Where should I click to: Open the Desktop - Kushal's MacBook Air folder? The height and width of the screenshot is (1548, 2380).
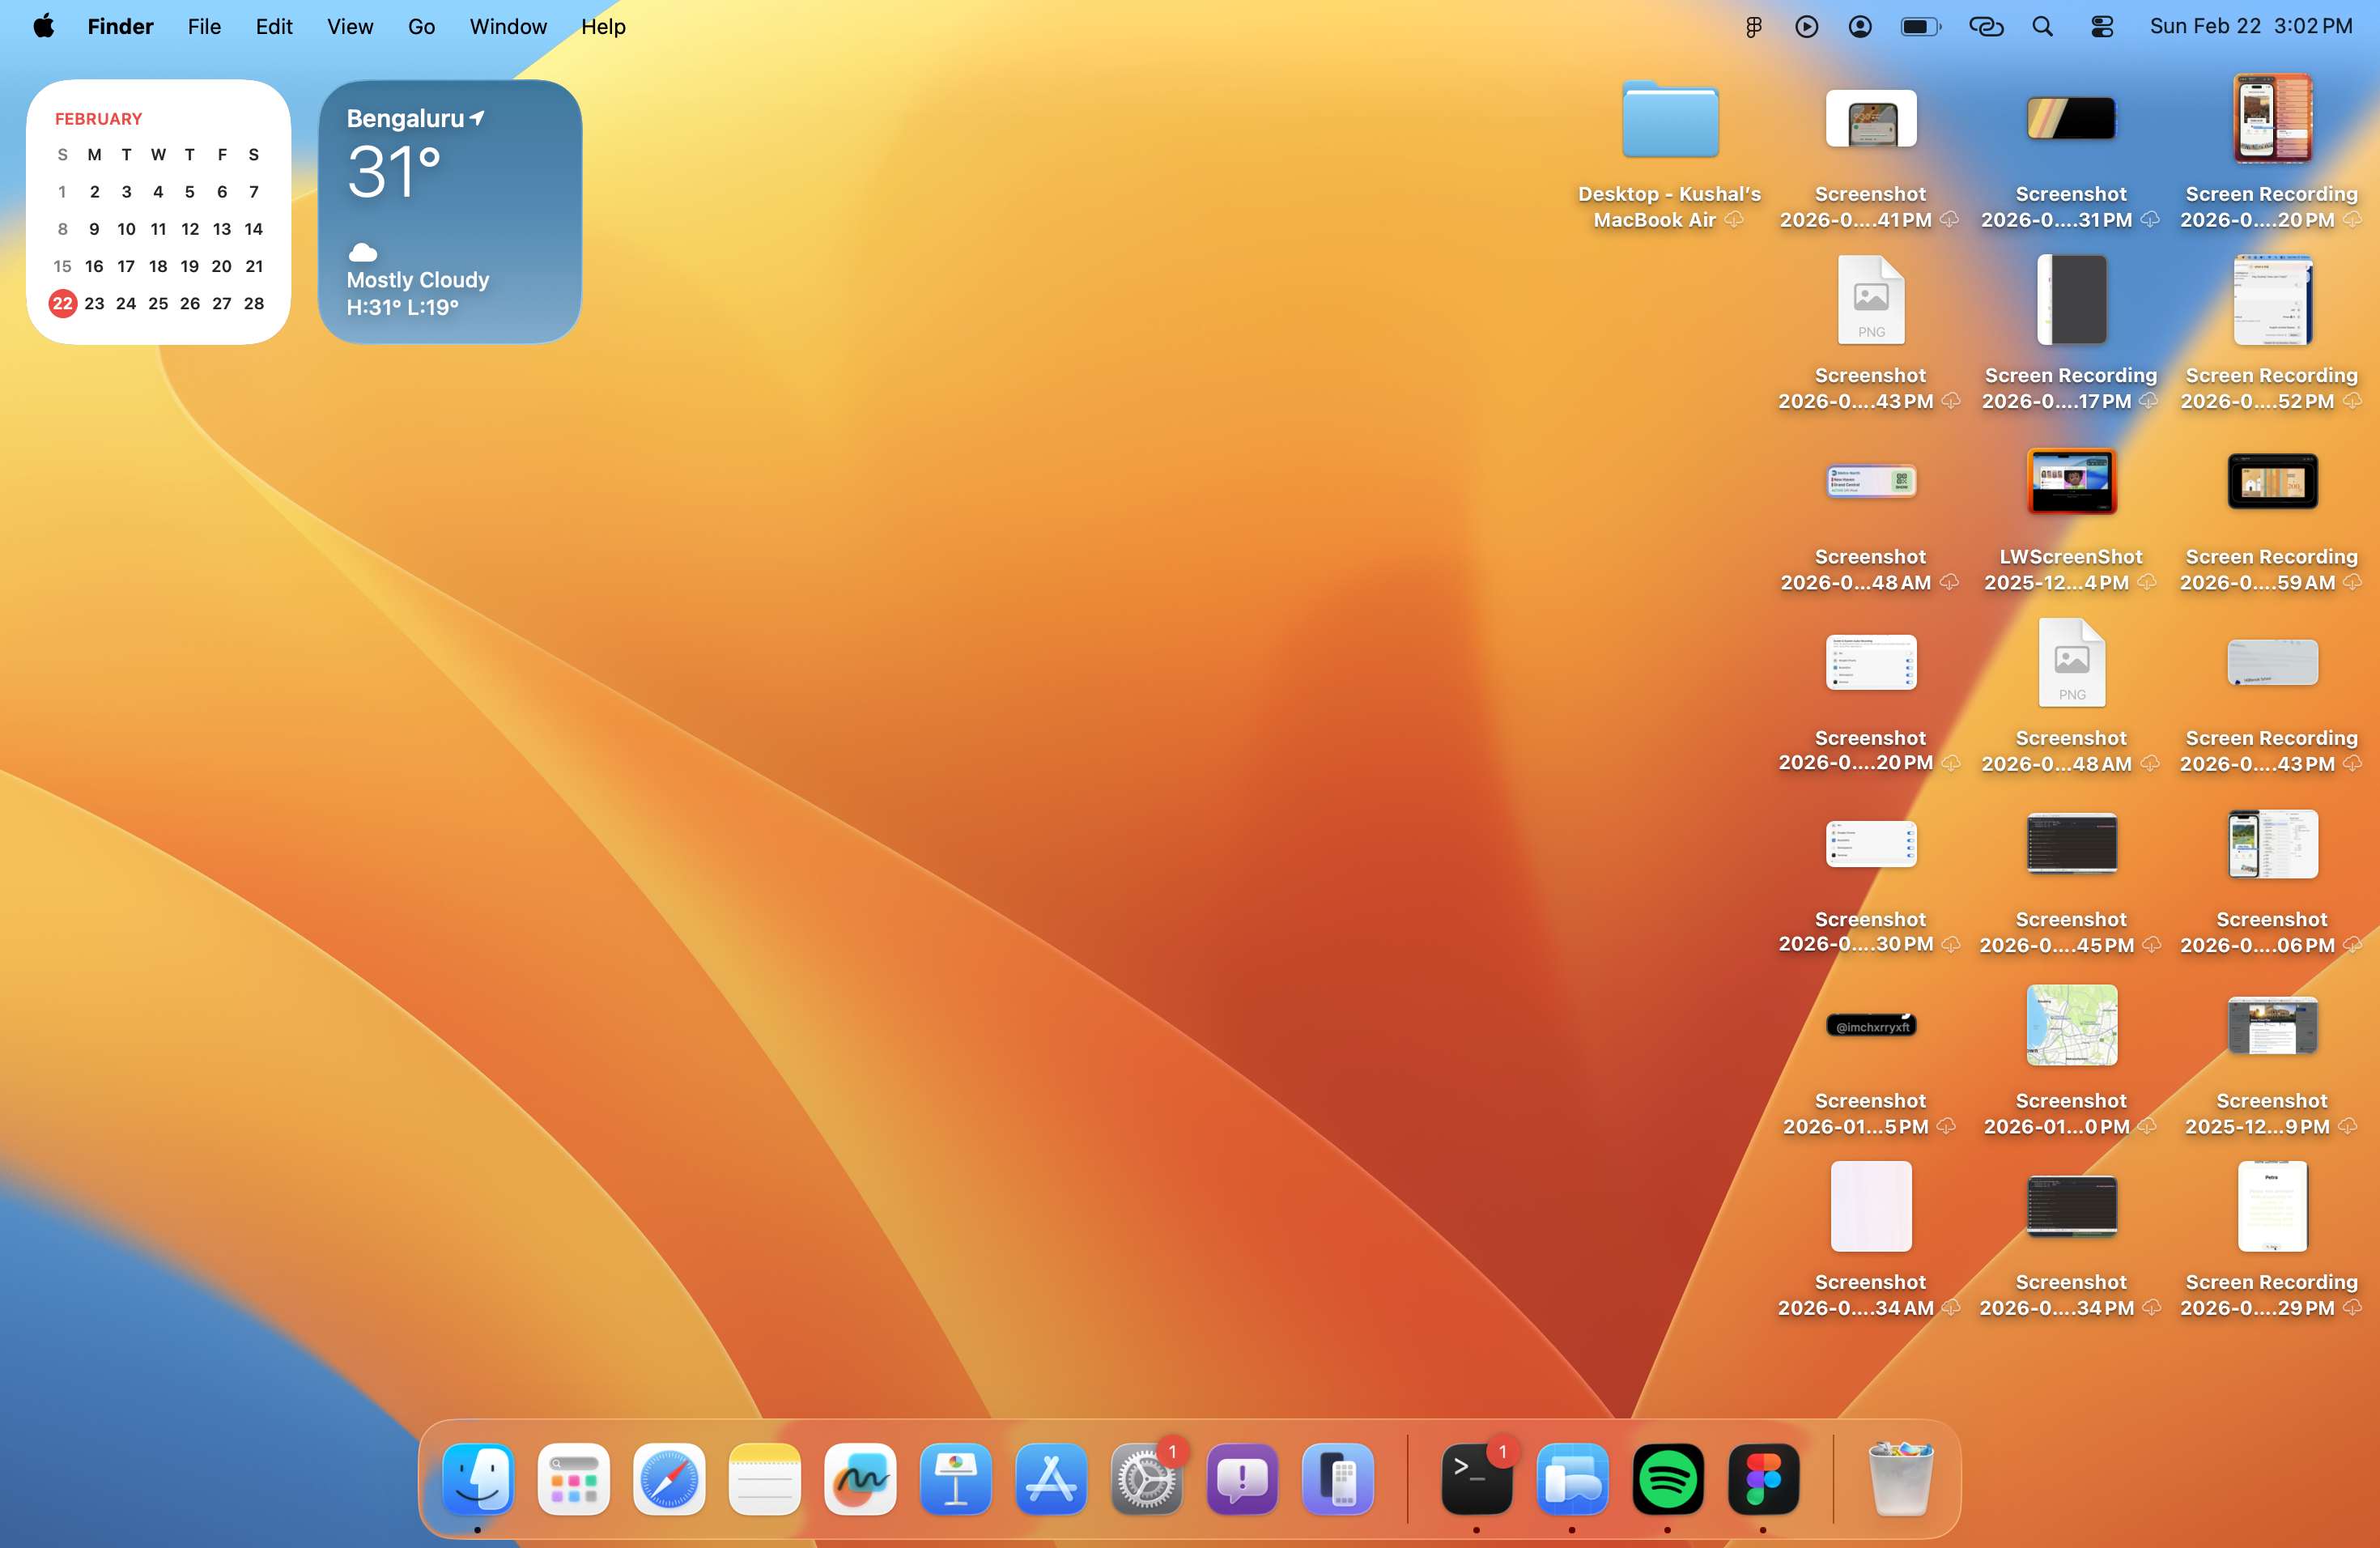coord(1669,120)
